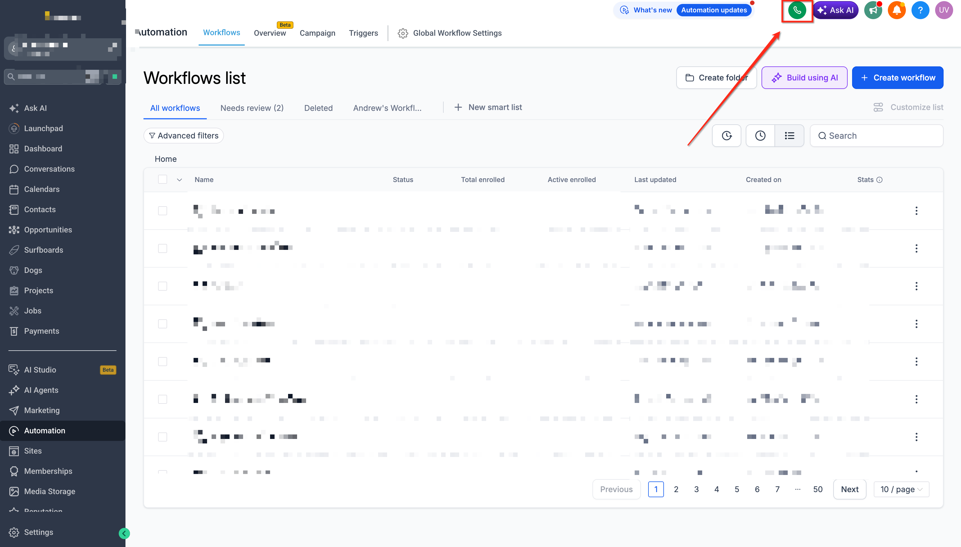Open the megaphone announcements icon
The width and height of the screenshot is (961, 547).
tap(873, 10)
